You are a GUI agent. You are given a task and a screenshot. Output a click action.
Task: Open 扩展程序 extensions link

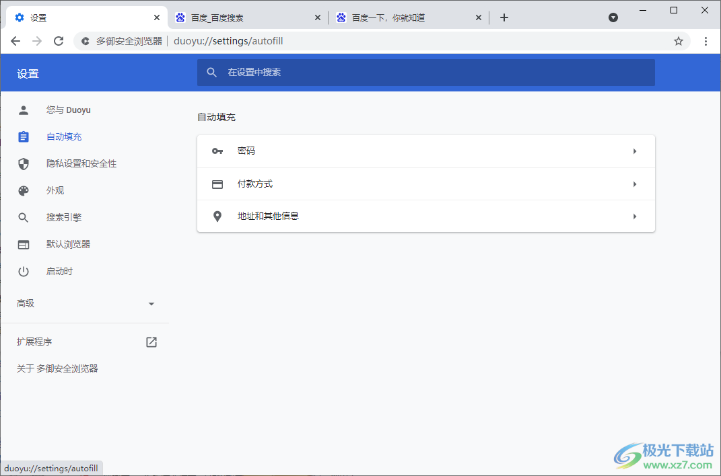click(x=34, y=342)
